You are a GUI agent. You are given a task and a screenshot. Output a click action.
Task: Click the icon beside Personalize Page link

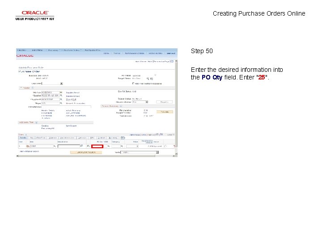[x=172, y=61]
